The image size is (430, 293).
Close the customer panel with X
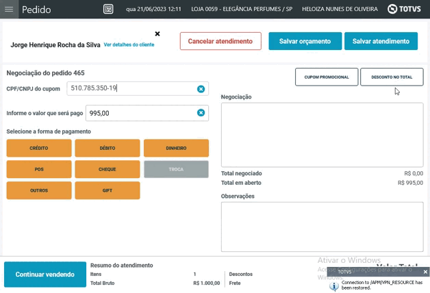tap(157, 34)
